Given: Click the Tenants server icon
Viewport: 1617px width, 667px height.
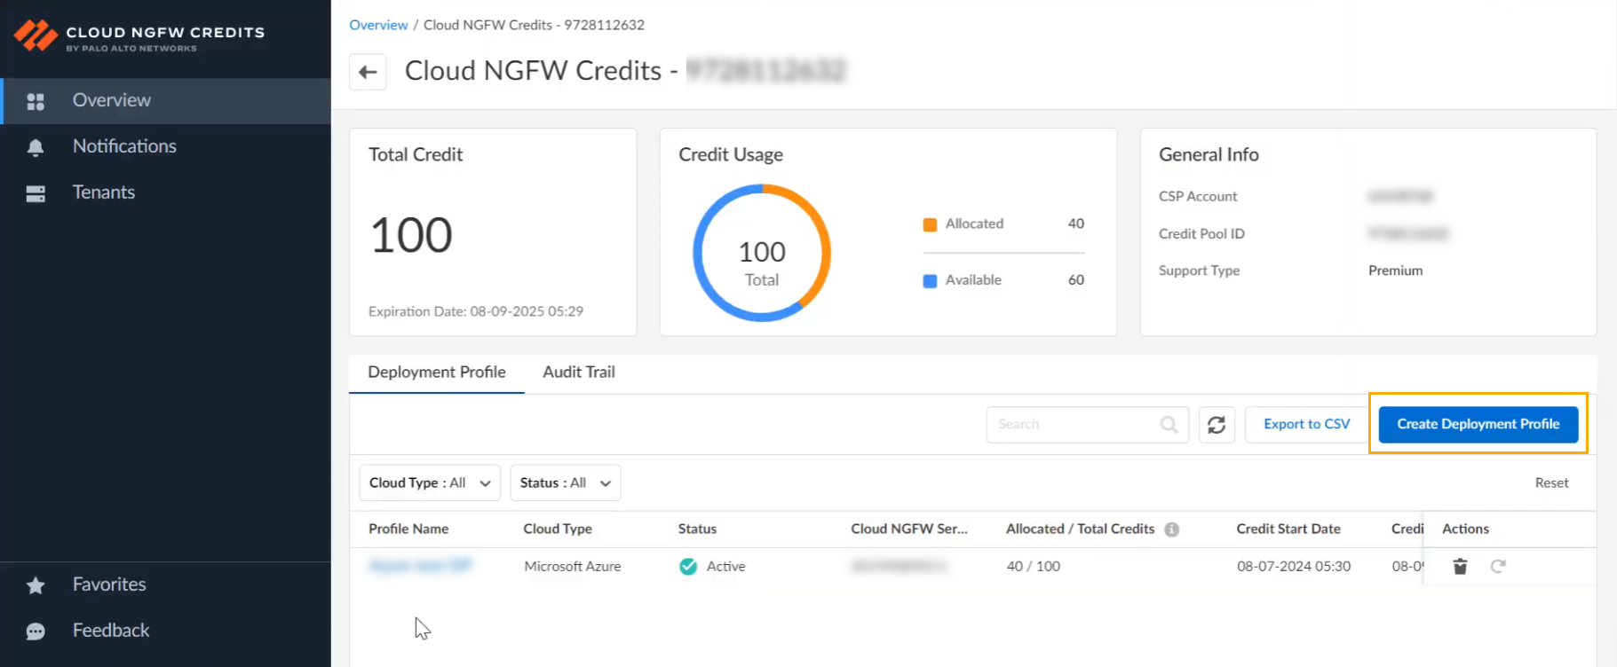Looking at the screenshot, I should (x=36, y=193).
